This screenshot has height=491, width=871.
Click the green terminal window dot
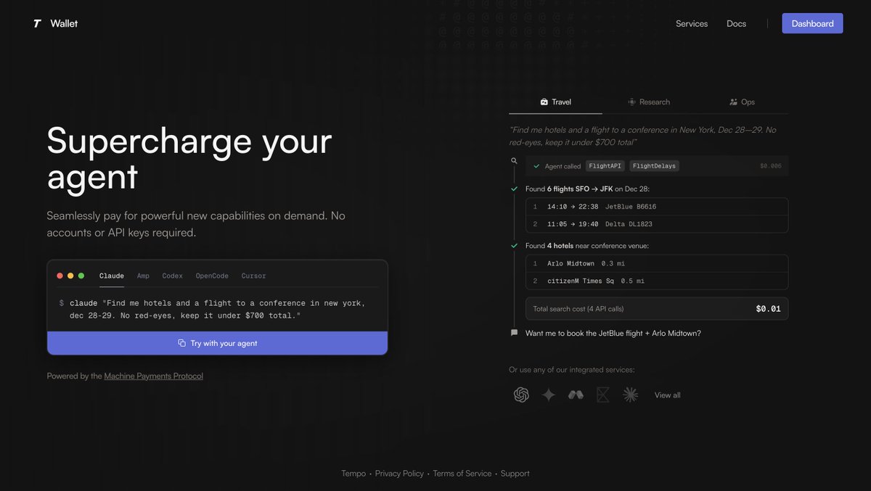coord(81,276)
